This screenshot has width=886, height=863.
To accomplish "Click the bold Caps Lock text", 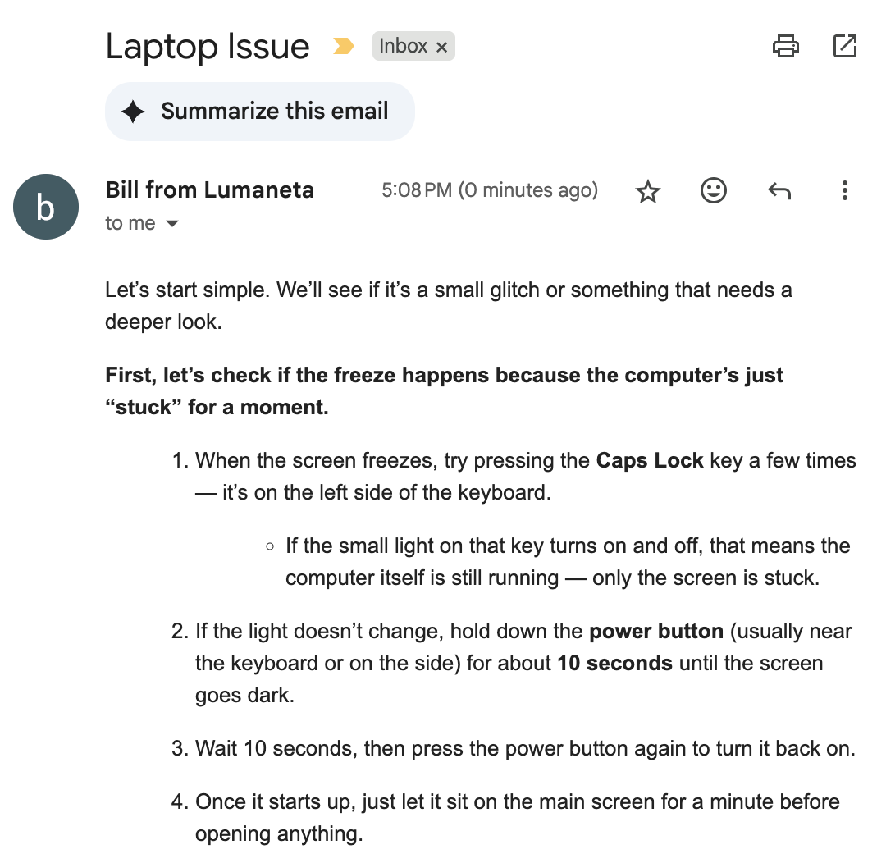I will pos(650,460).
